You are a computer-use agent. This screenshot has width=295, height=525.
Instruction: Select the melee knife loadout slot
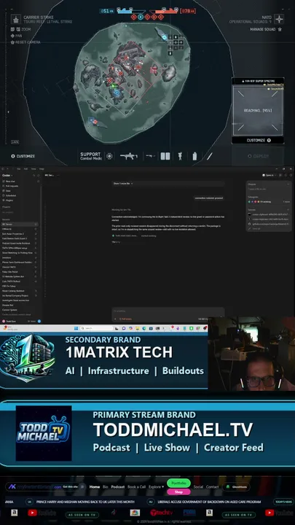[x=209, y=156]
